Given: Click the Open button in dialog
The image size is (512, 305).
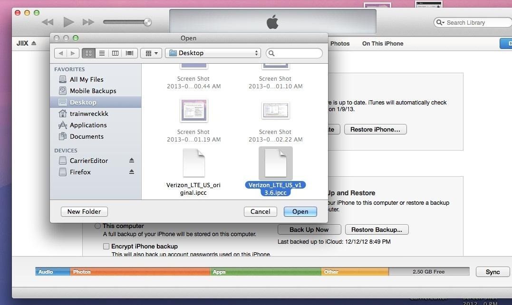Looking at the screenshot, I should click(x=300, y=211).
